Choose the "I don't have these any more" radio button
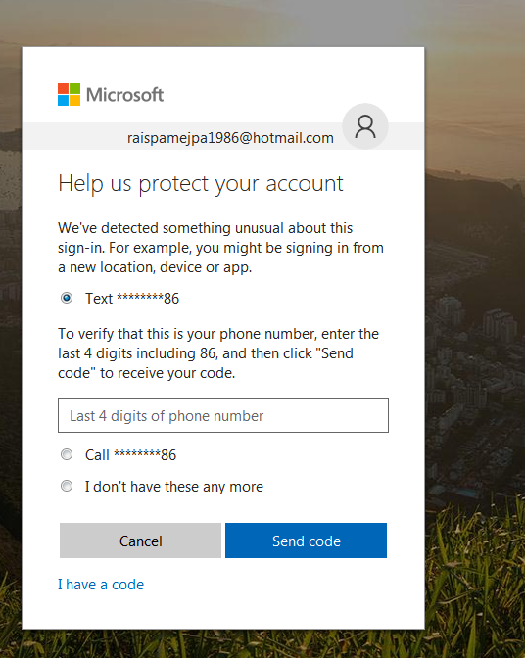 (x=67, y=486)
